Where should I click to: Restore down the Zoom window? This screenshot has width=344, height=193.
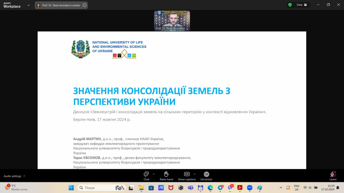point(328,5)
